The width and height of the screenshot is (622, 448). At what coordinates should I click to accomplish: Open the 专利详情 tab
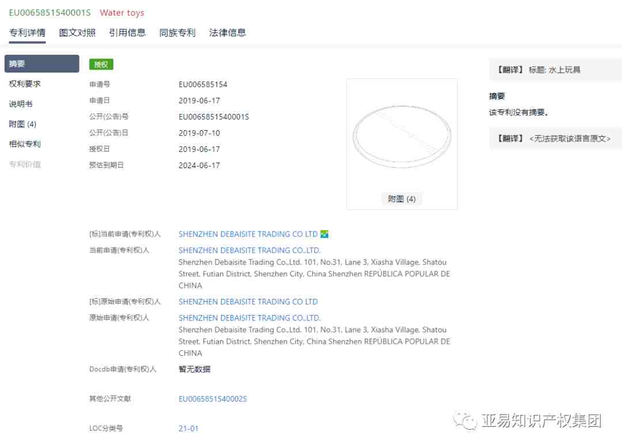pyautogui.click(x=28, y=32)
